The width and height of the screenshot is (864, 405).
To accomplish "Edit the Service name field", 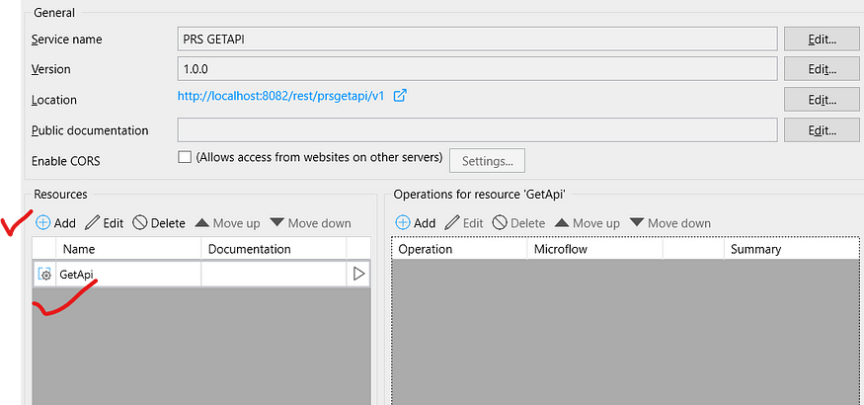I will click(821, 40).
